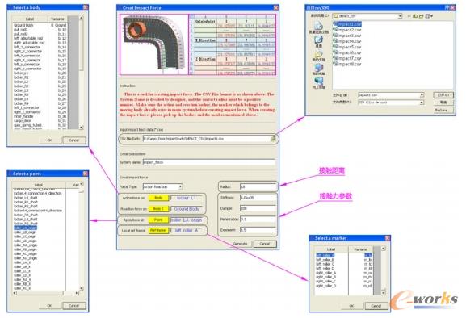Open the Desktop shortcut in file dialog sidebar
466x318 pixels.
pos(318,41)
